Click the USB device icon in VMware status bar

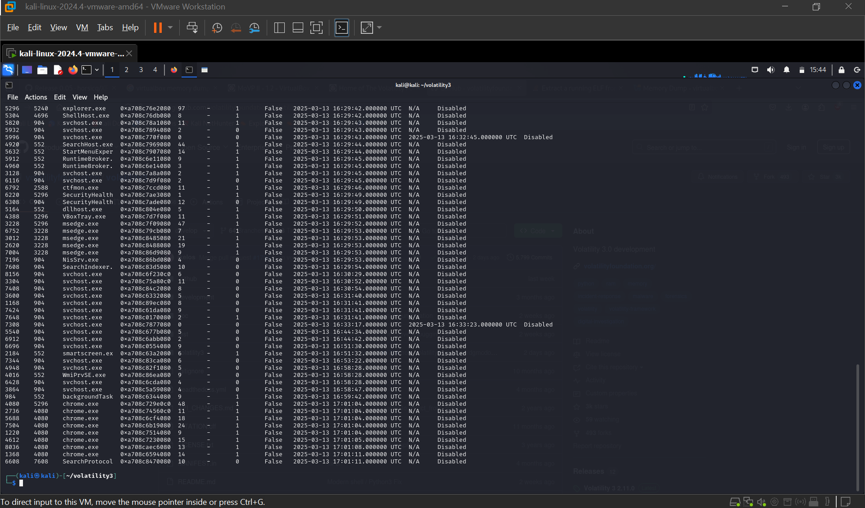tap(814, 502)
